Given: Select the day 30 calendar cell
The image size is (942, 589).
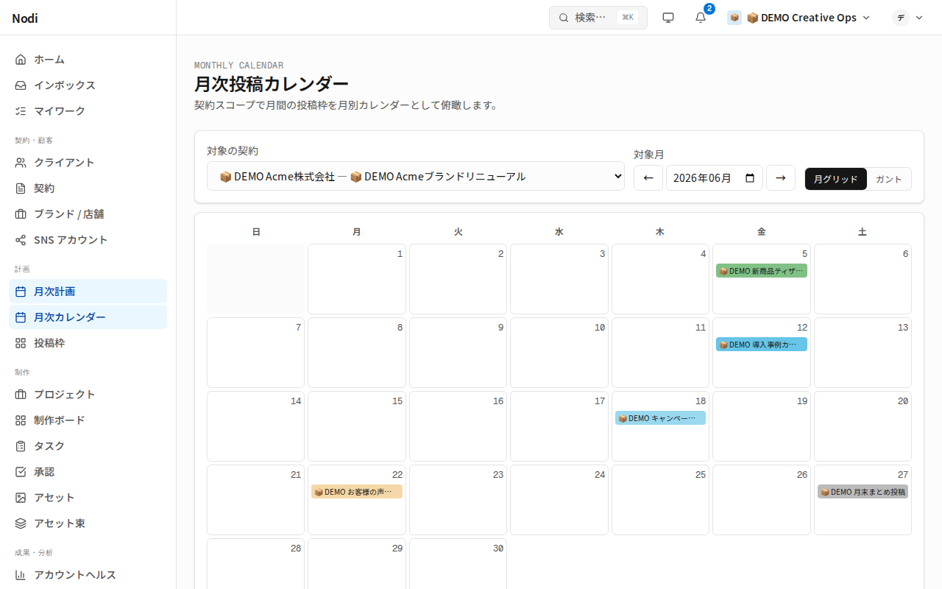Looking at the screenshot, I should (458, 564).
